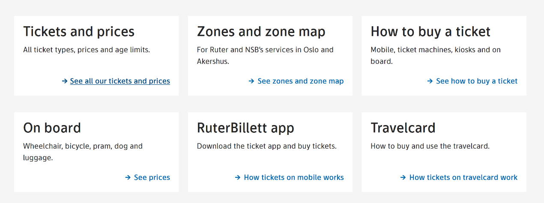Click arrow icon beside how to buy ticket

coord(430,81)
